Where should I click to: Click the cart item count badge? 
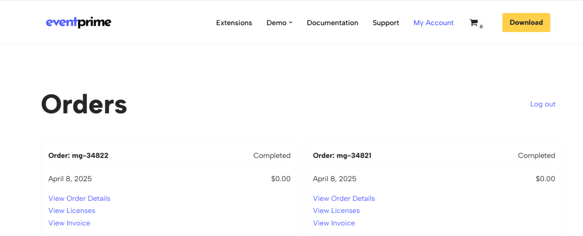tap(481, 27)
